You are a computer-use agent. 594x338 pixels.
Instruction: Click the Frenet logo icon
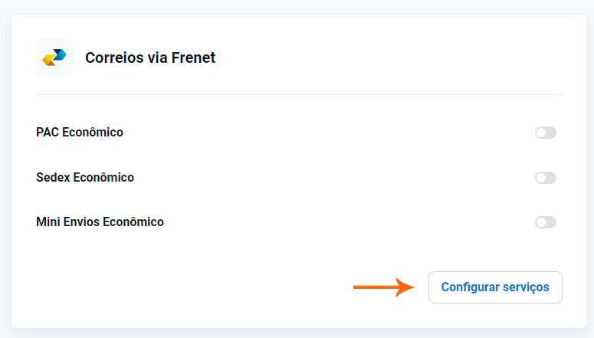(x=54, y=57)
